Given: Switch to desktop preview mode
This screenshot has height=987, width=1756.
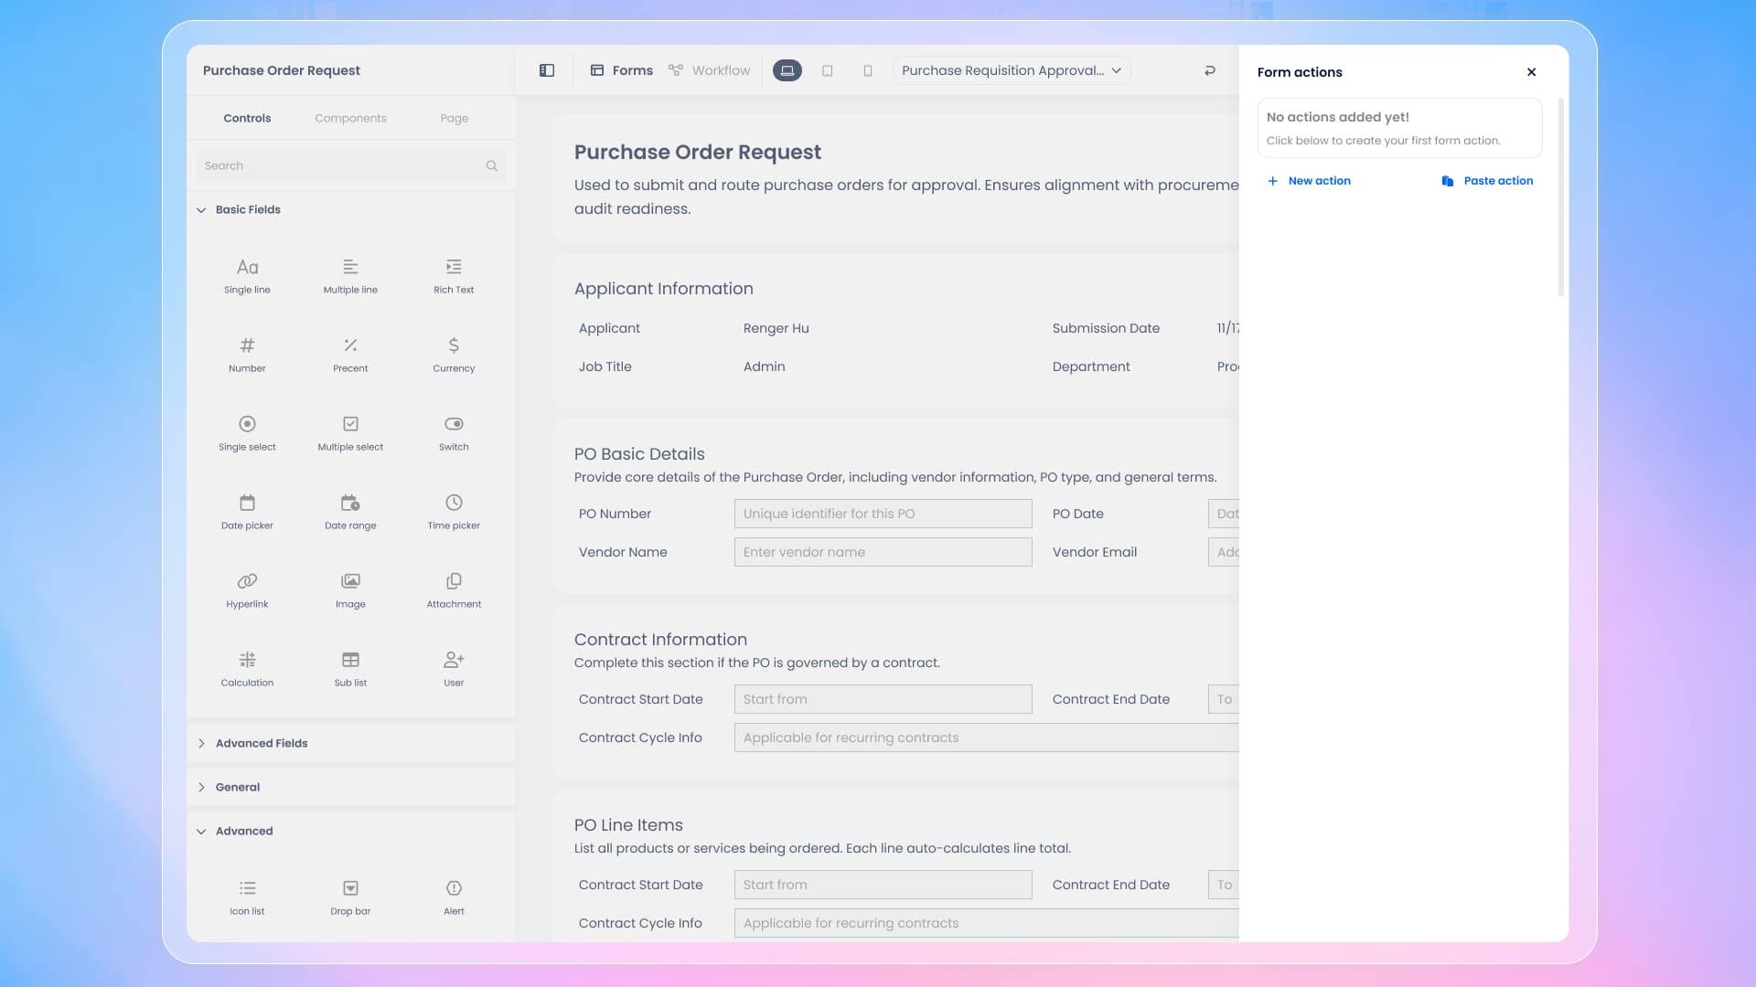Looking at the screenshot, I should pos(787,70).
